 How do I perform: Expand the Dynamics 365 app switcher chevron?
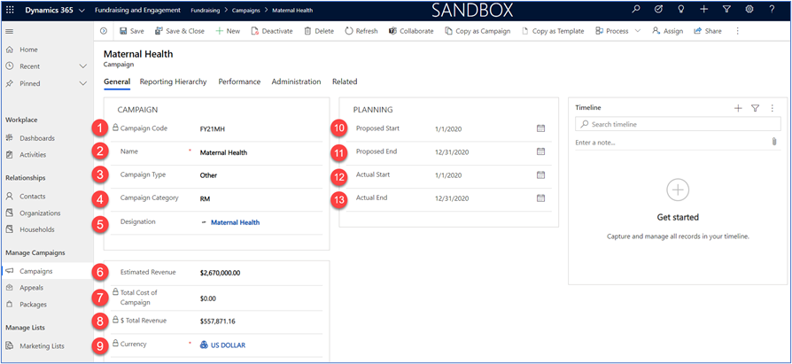tap(82, 10)
